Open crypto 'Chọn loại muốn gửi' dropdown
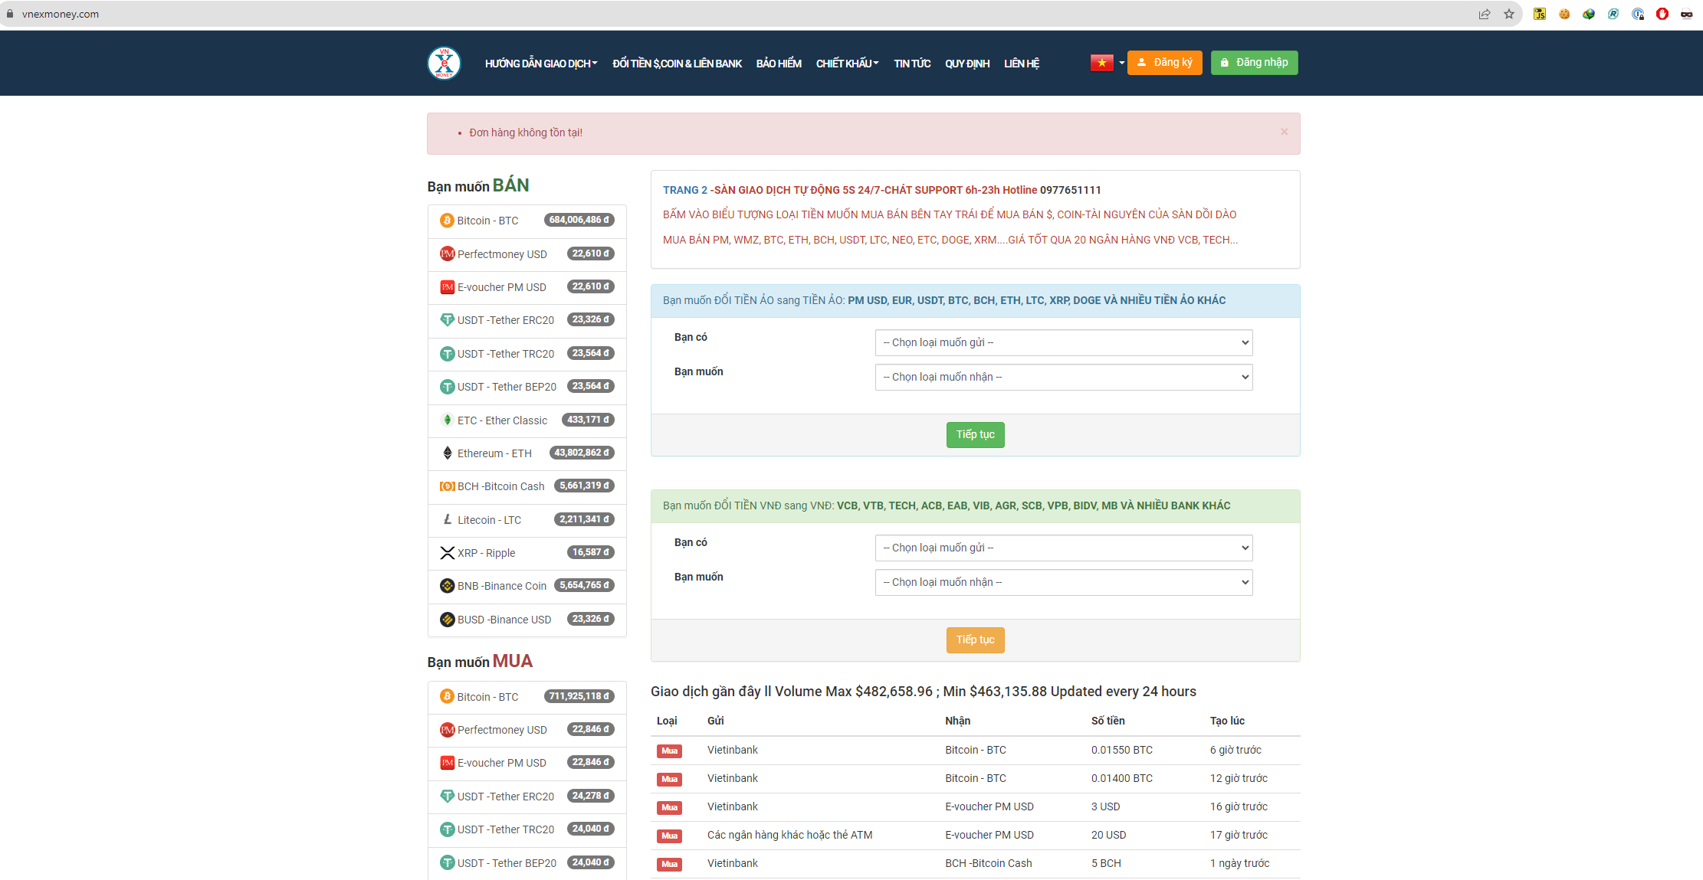 [1063, 342]
